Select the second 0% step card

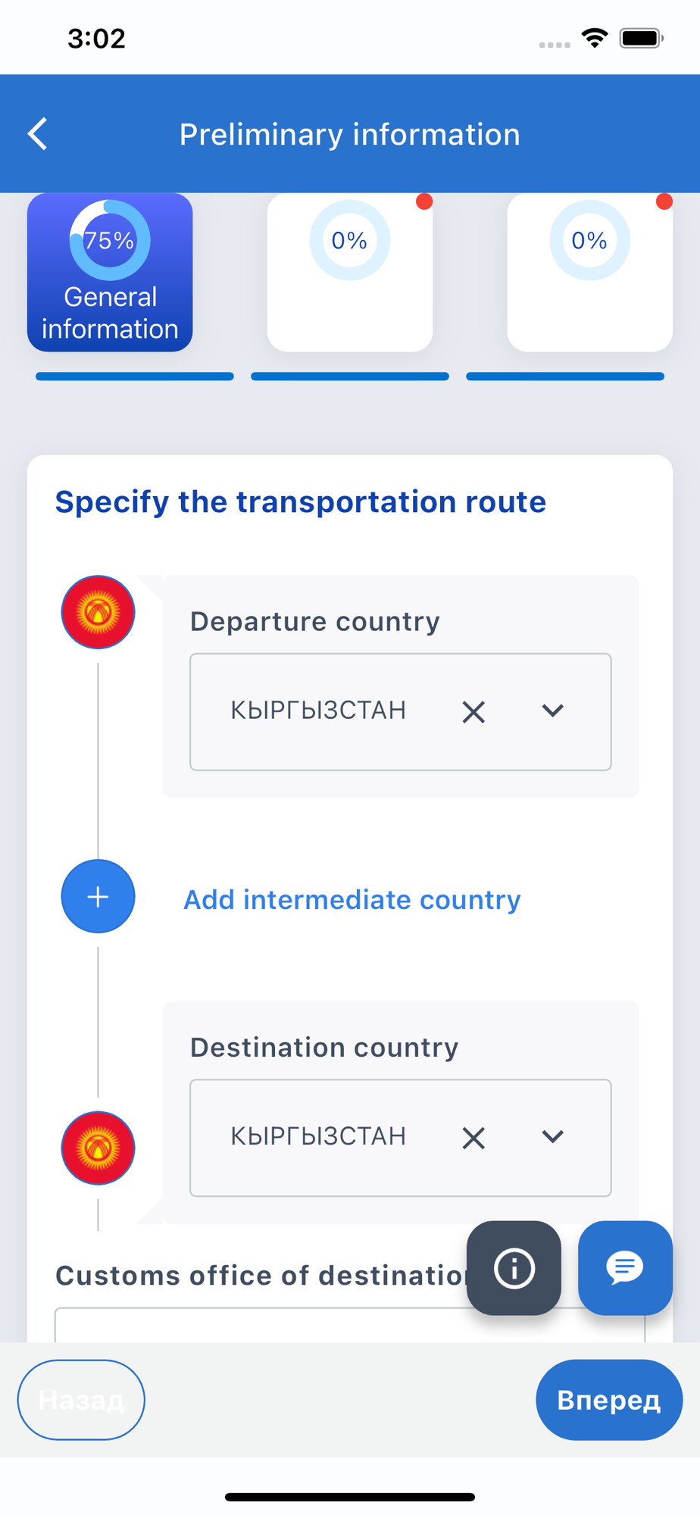350,272
